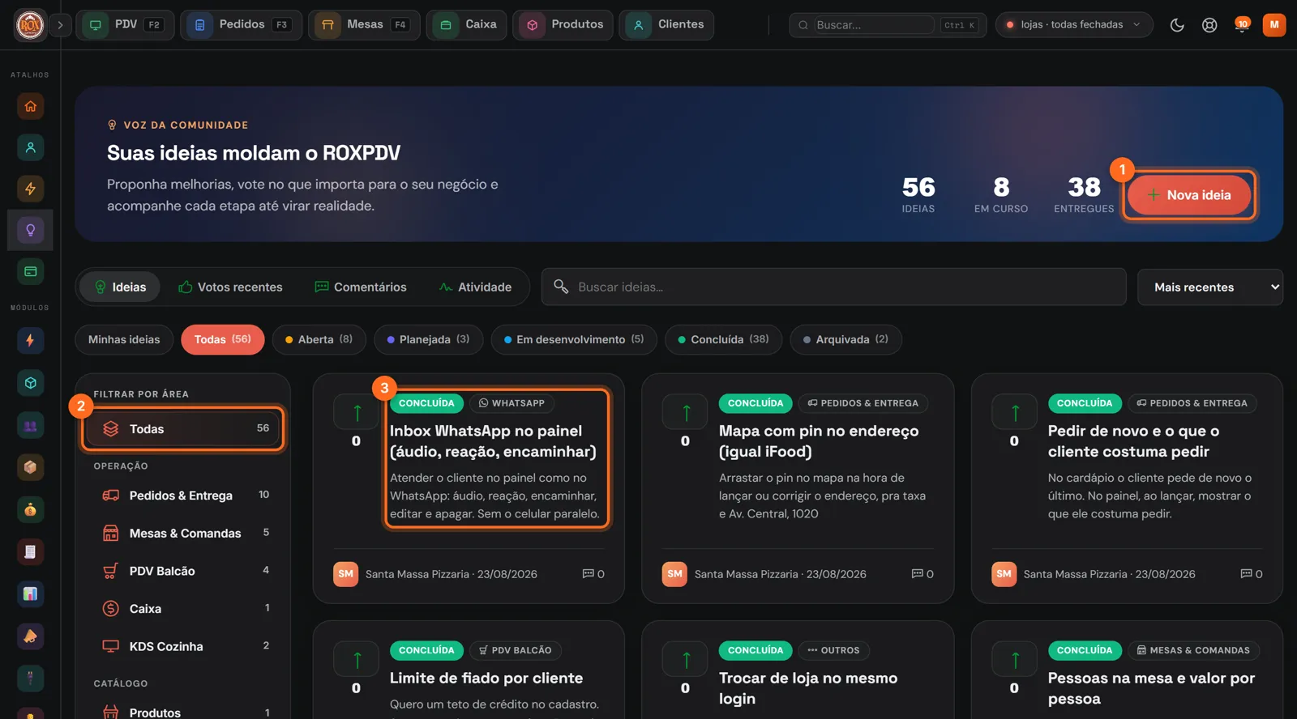Open the green card shortcut icon
This screenshot has height=719, width=1297.
click(x=30, y=271)
